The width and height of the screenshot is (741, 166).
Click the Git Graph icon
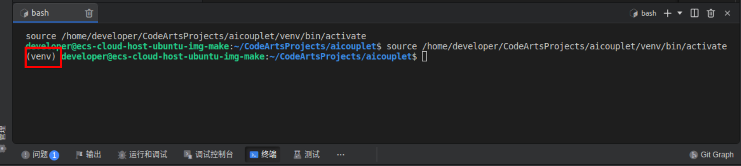coord(694,155)
